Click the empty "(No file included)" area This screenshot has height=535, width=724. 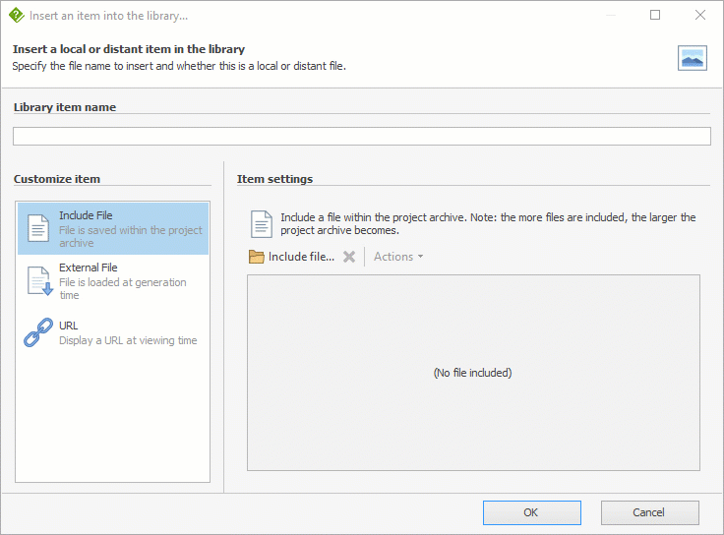(472, 373)
